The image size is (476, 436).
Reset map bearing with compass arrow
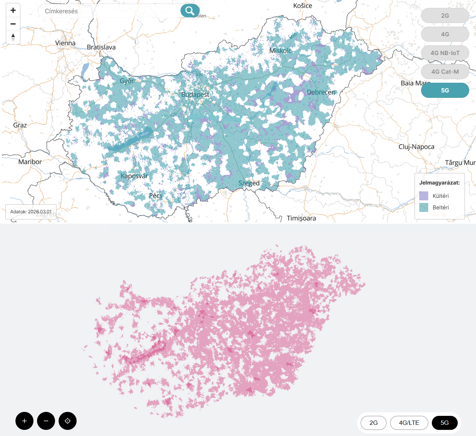pos(13,37)
